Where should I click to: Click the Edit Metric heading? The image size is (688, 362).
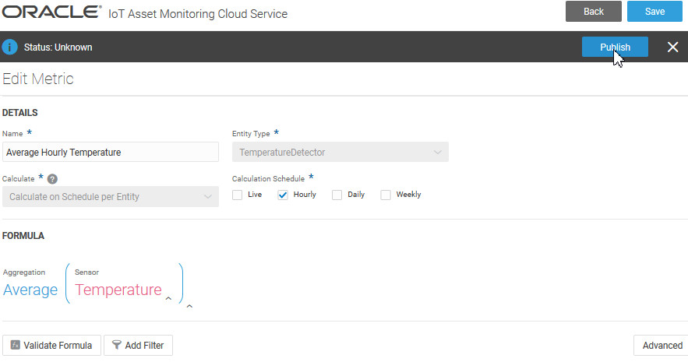pyautogui.click(x=38, y=79)
